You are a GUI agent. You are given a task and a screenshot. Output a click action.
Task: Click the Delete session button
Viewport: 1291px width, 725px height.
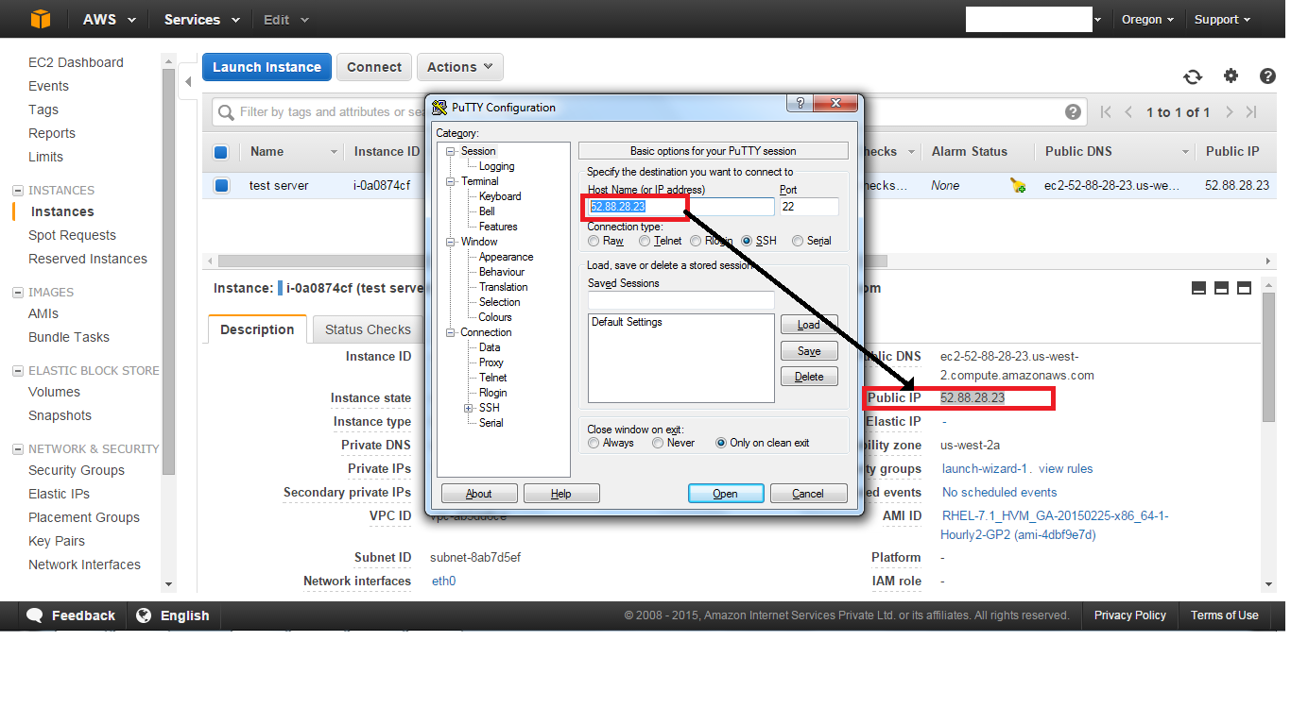tap(809, 377)
